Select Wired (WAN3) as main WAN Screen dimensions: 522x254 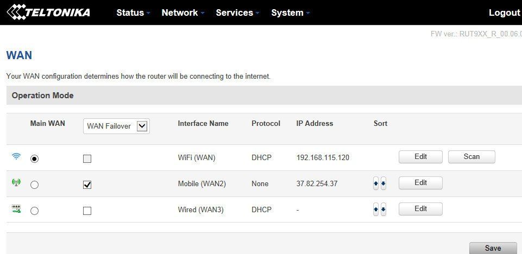[x=35, y=211]
